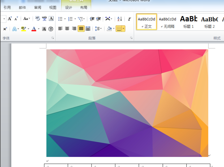Apply bullet list formatting
The width and height of the screenshot is (224, 167).
coord(60,19)
